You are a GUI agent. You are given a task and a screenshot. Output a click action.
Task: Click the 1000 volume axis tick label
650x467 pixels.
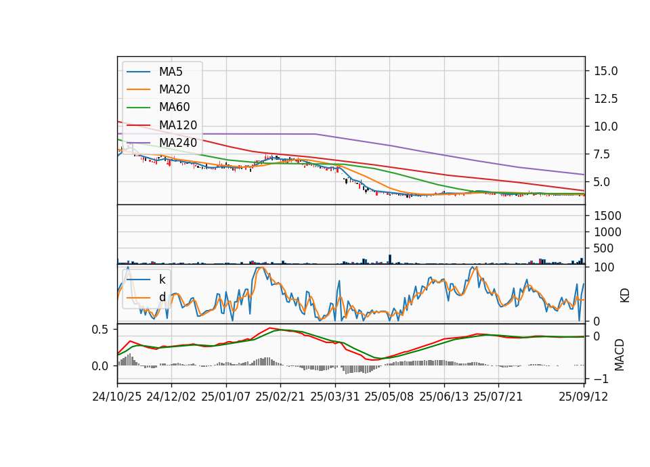pos(608,232)
